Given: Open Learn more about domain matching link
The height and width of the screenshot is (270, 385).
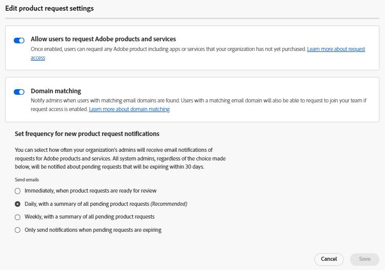Looking at the screenshot, I should (x=129, y=110).
